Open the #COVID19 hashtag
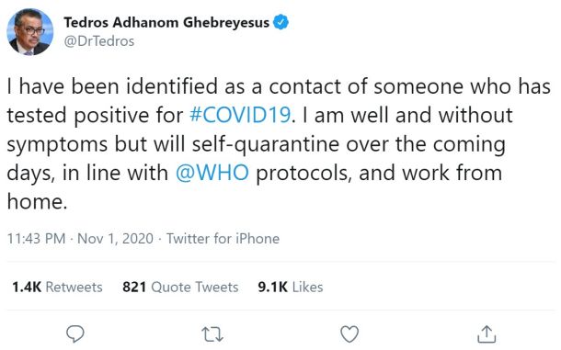The image size is (561, 350). 240,115
